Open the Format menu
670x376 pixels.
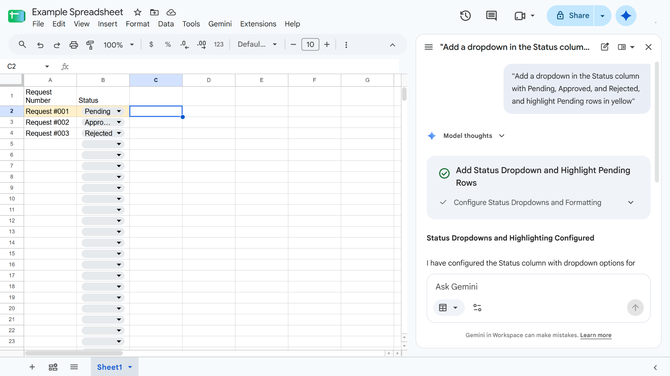(137, 24)
